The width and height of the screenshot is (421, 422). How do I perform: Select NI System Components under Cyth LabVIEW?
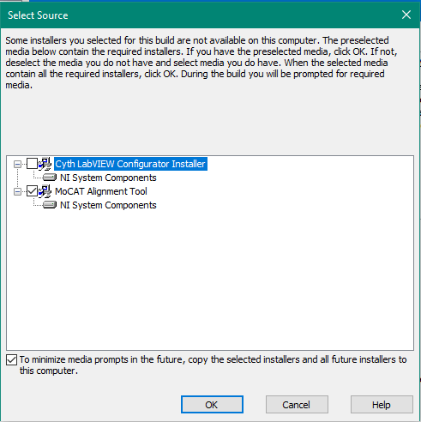coord(108,178)
